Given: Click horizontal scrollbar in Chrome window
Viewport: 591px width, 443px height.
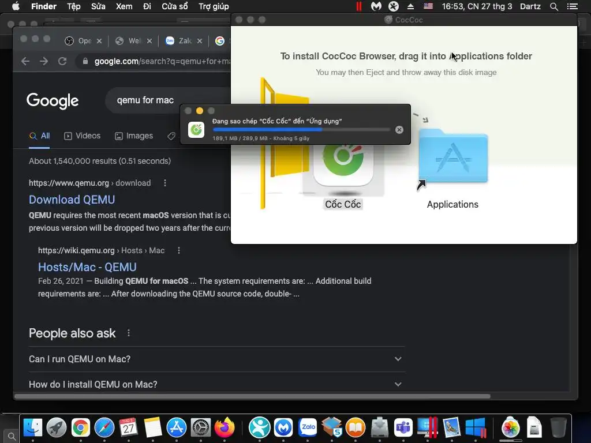Looking at the screenshot, I should (x=253, y=396).
